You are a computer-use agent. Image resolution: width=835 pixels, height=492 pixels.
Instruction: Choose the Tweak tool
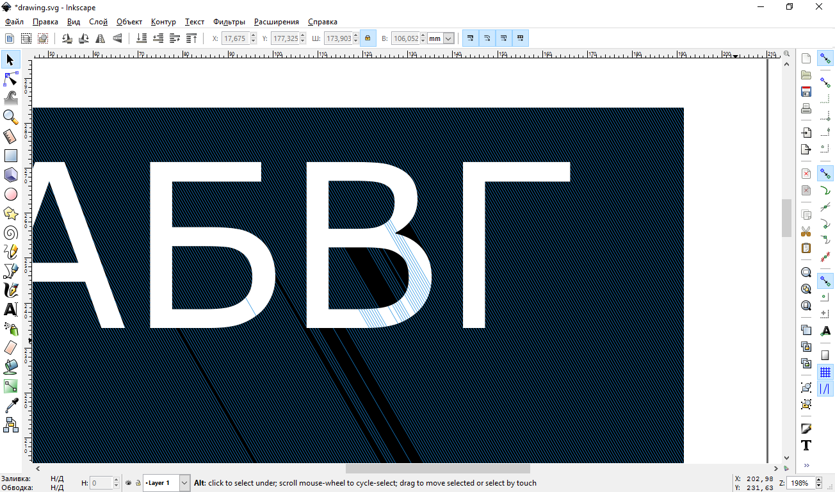(x=10, y=98)
